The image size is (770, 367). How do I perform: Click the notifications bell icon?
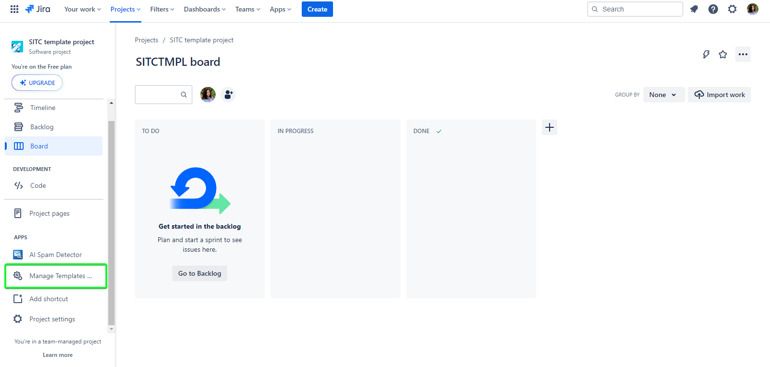694,9
